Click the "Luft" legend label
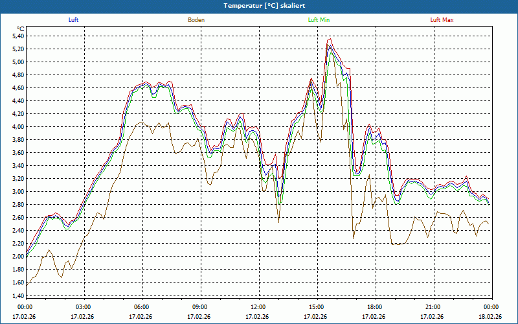 74,20
